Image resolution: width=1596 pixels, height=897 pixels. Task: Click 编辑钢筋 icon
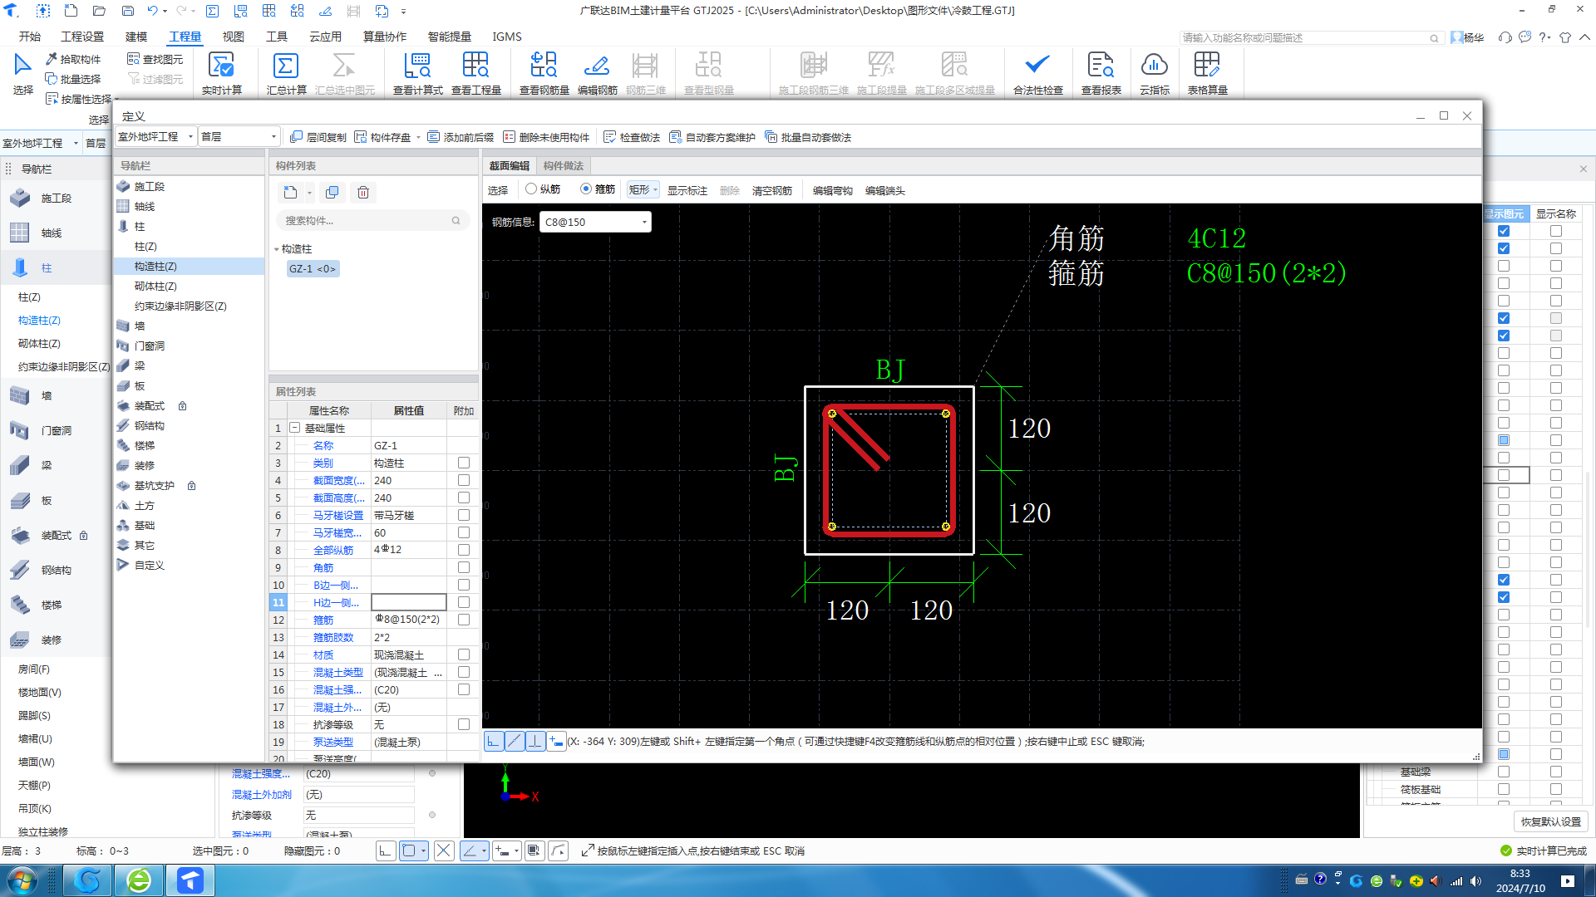point(597,66)
